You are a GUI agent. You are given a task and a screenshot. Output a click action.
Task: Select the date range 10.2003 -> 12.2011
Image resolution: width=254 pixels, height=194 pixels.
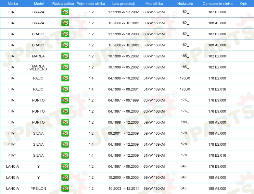click(x=124, y=188)
